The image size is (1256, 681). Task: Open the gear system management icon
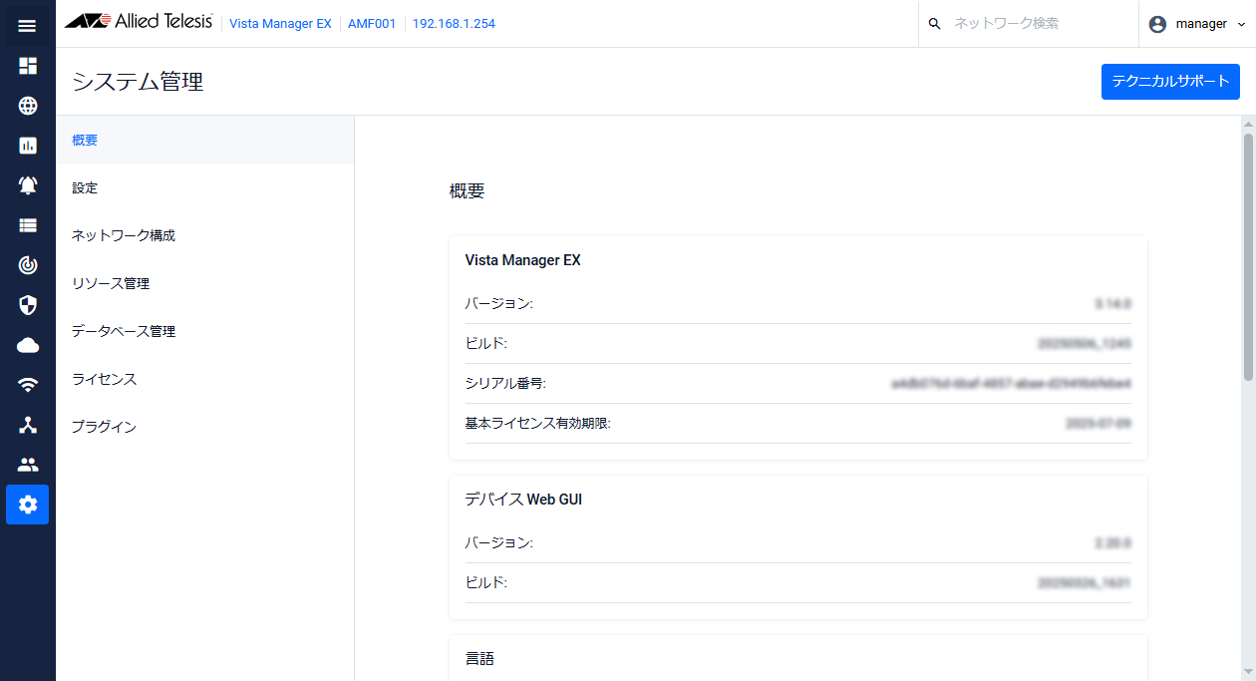click(28, 505)
